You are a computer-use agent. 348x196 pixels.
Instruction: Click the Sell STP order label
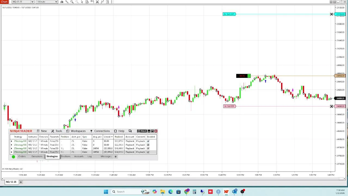coord(229,106)
